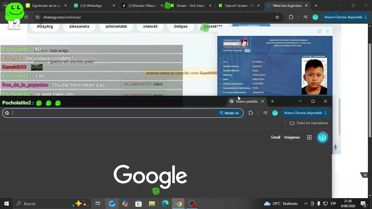This screenshot has width=372, height=209.
Task: Open the Google apps grid
Action: pyautogui.click(x=309, y=137)
